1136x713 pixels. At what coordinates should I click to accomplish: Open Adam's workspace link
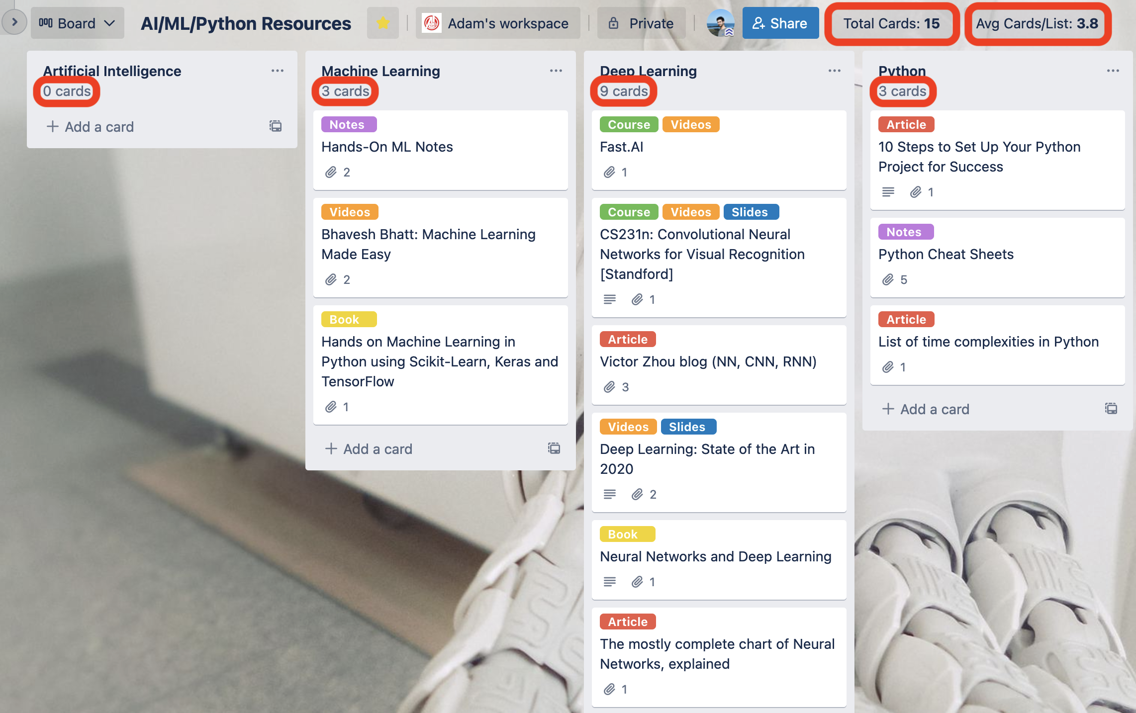click(x=497, y=23)
